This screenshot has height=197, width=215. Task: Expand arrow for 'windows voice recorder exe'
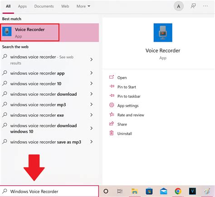[x=91, y=115]
